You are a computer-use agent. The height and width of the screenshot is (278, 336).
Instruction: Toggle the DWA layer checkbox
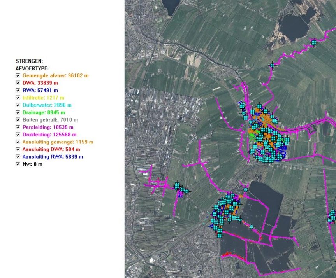[18, 83]
